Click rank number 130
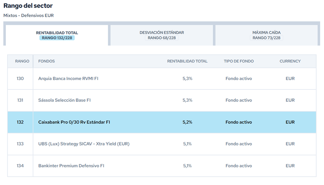324x185 pixels. [20, 79]
